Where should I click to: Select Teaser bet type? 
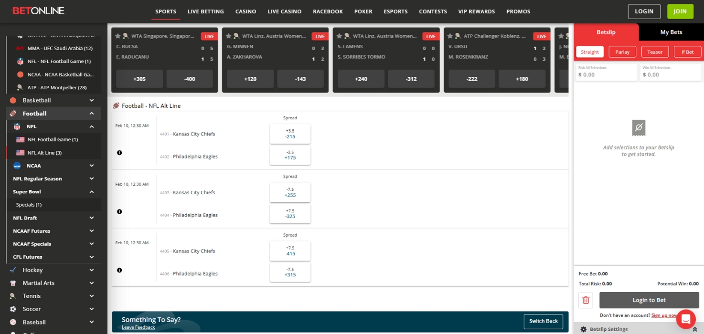[x=655, y=52]
